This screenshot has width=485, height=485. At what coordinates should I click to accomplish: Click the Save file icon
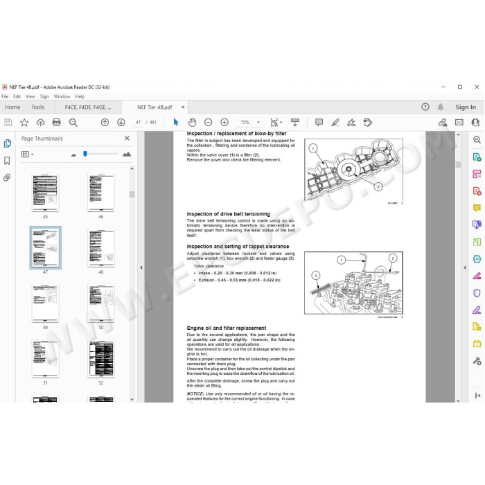8,123
